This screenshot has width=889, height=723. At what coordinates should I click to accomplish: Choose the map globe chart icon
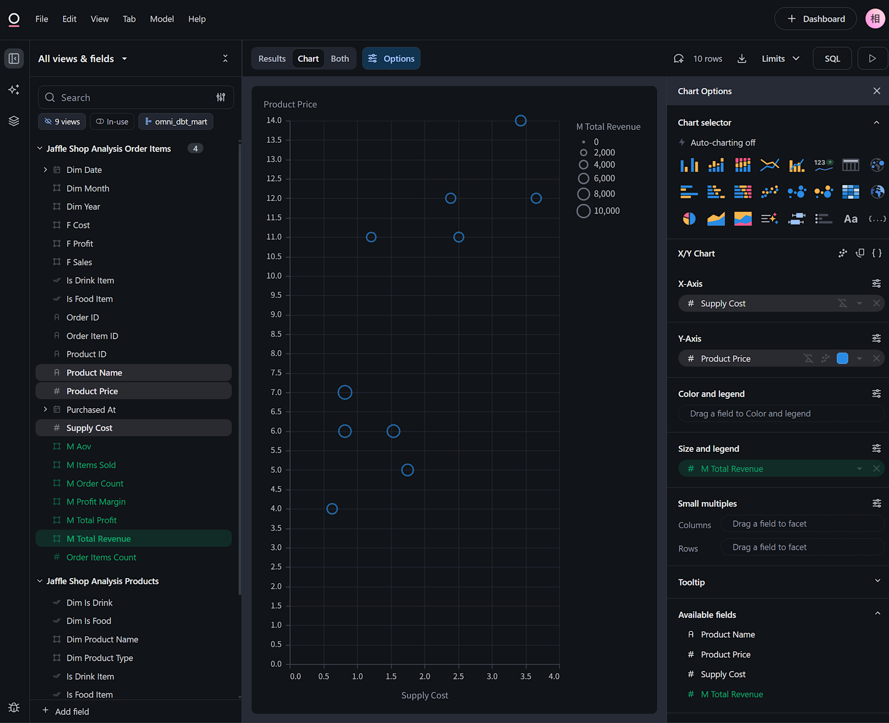[877, 192]
